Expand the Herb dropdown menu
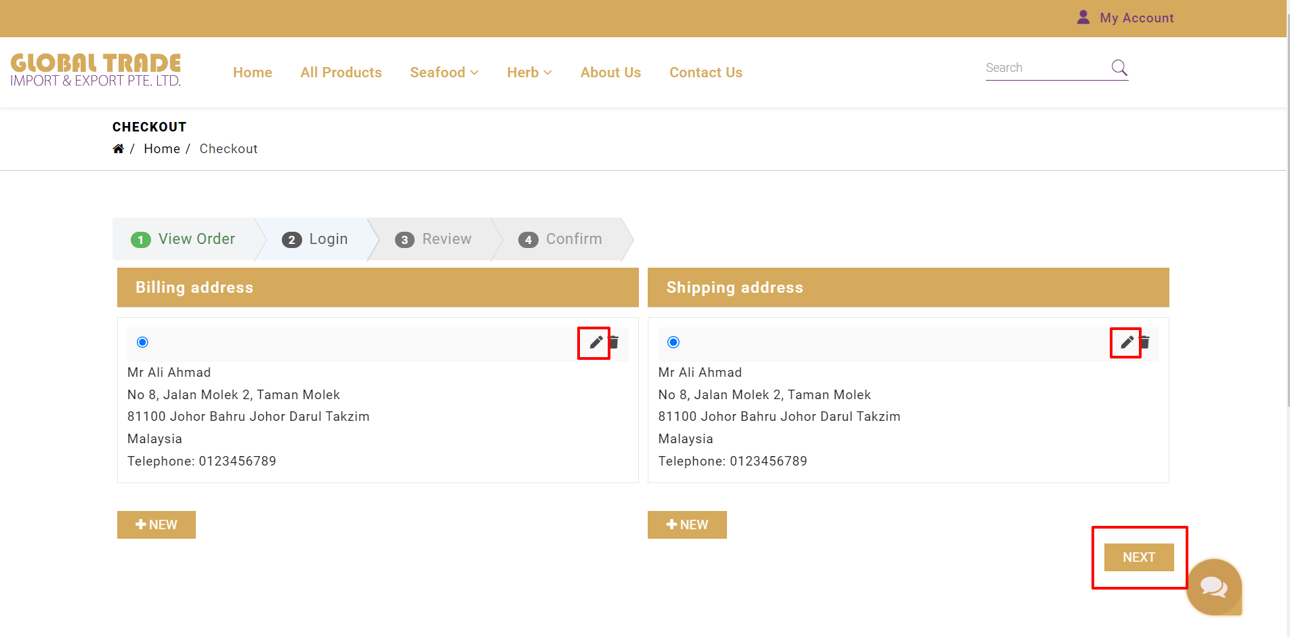This screenshot has height=637, width=1290. coord(529,73)
